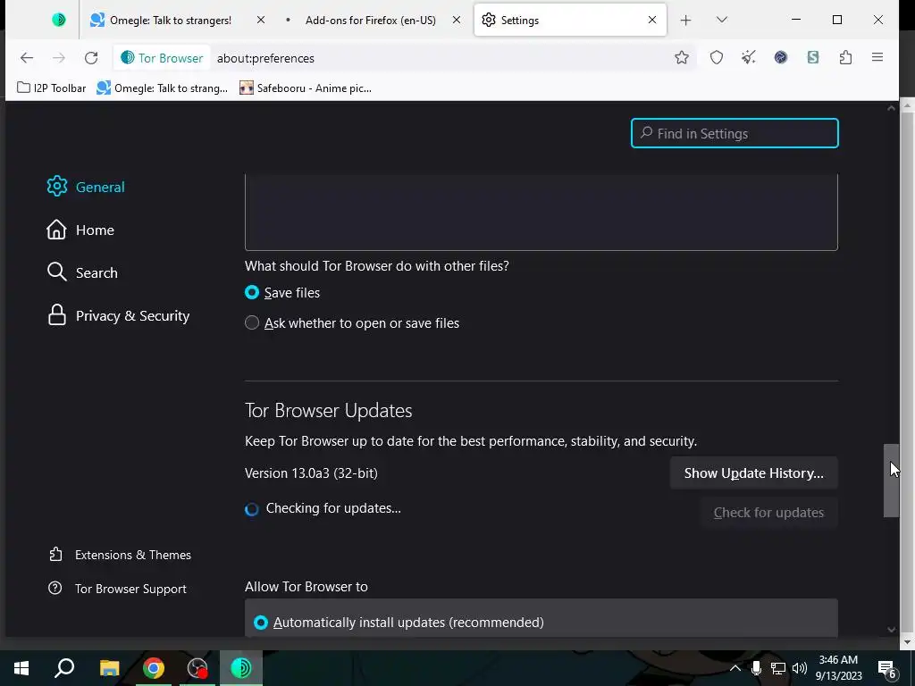Open the network tray icon
Viewport: 915px width, 686px height.
(x=778, y=668)
